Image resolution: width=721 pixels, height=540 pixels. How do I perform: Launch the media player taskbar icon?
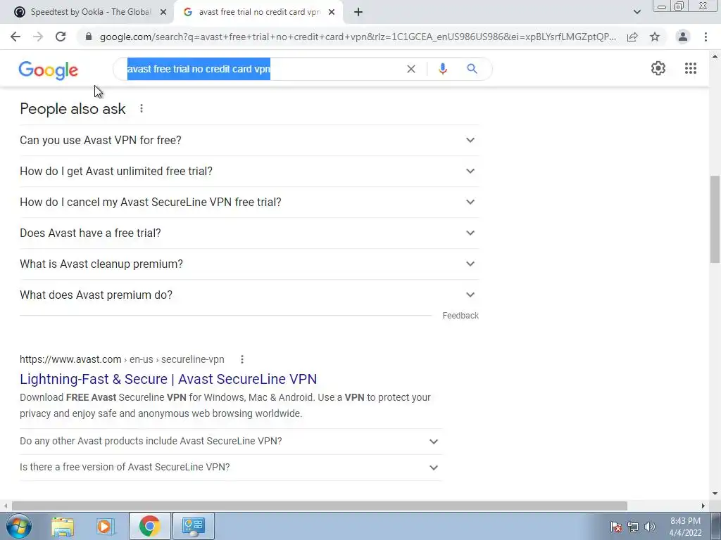pos(105,527)
